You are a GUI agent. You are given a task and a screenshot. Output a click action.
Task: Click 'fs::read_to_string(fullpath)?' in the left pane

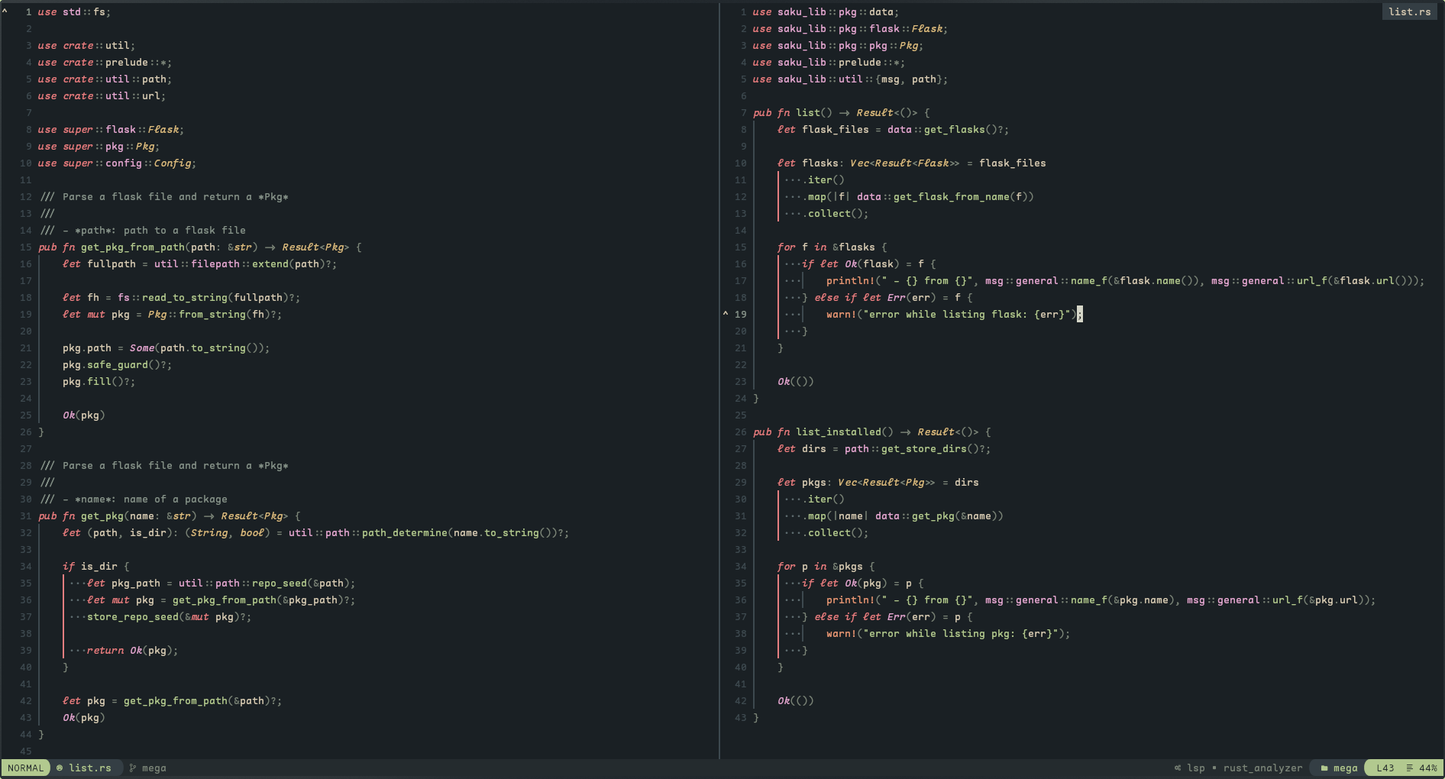point(205,297)
